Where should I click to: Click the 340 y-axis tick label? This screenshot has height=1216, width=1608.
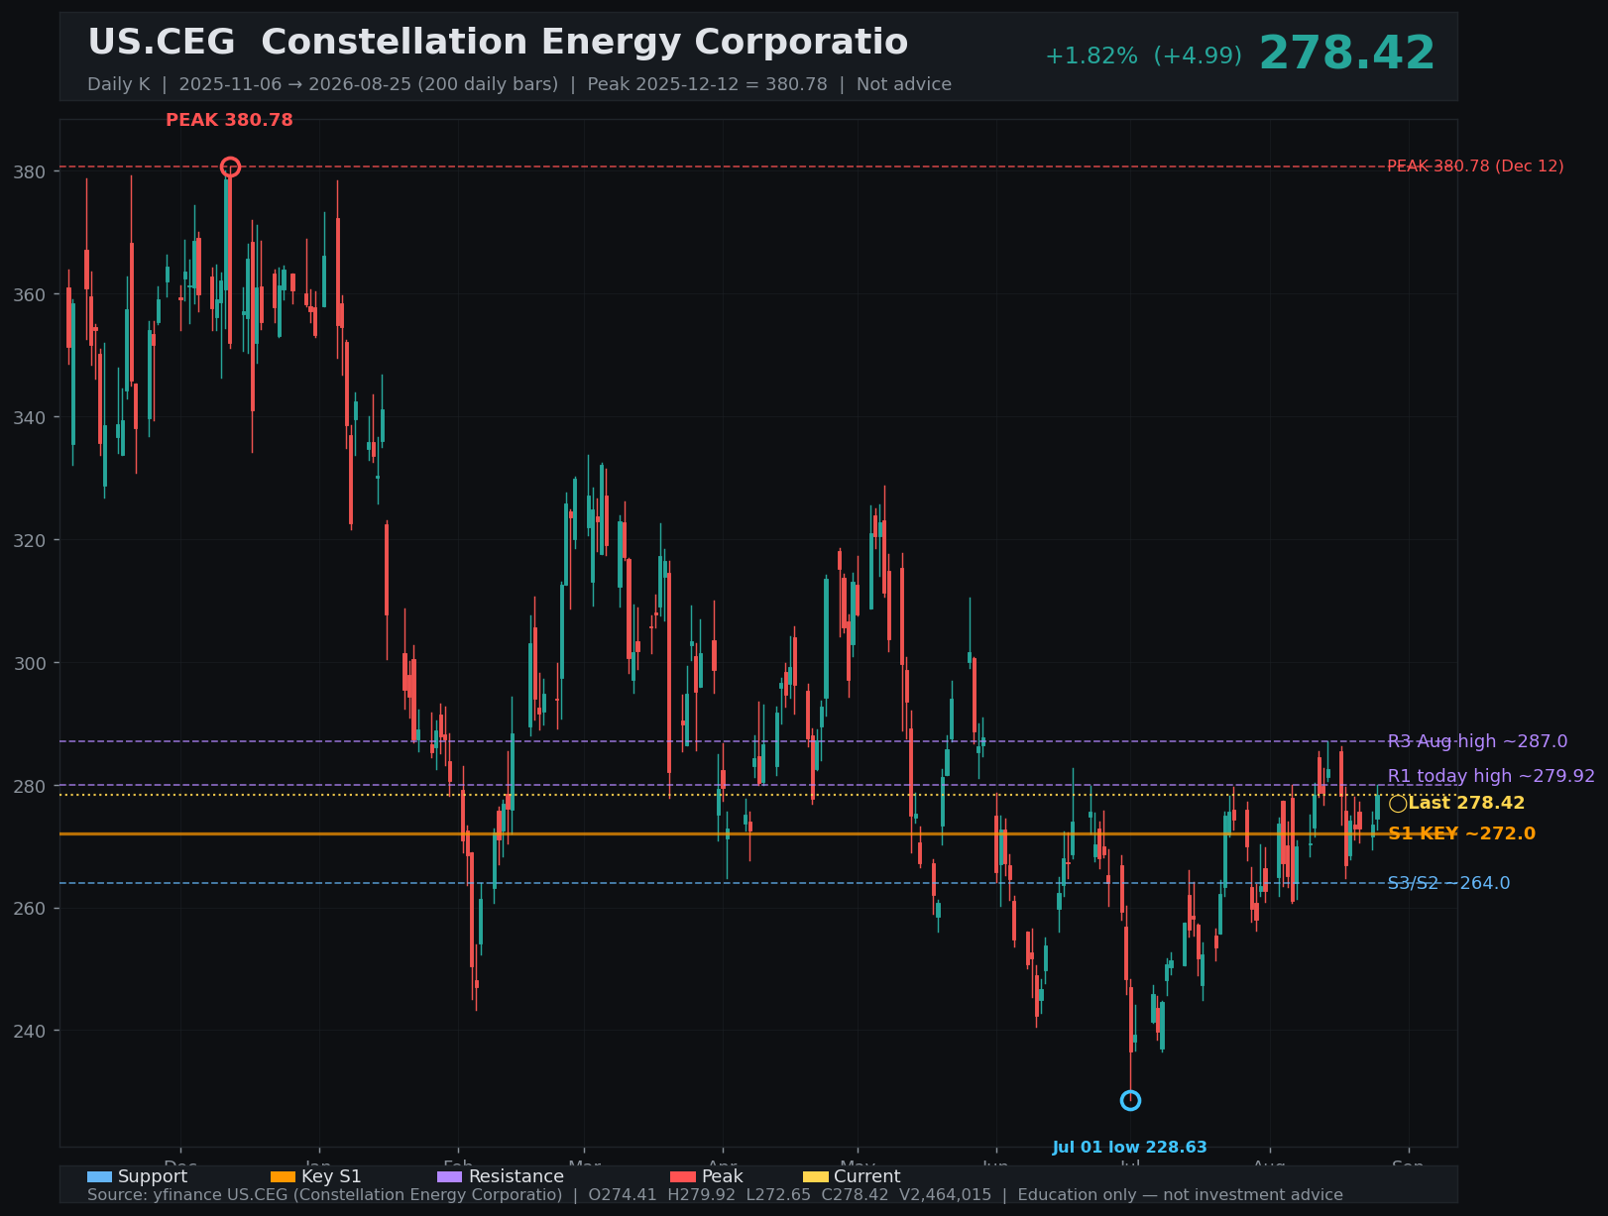click(x=30, y=418)
